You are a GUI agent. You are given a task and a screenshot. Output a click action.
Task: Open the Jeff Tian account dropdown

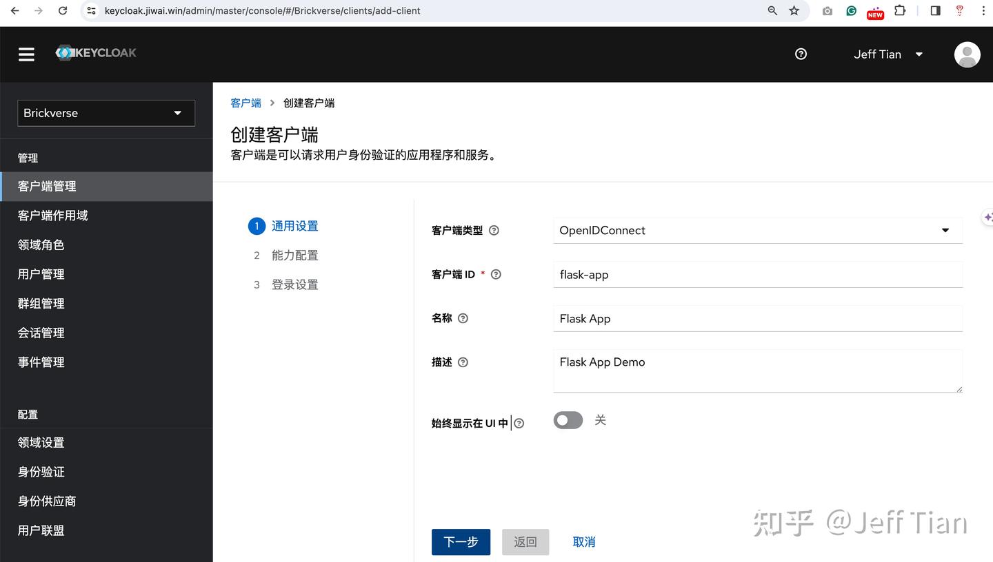[x=887, y=54]
